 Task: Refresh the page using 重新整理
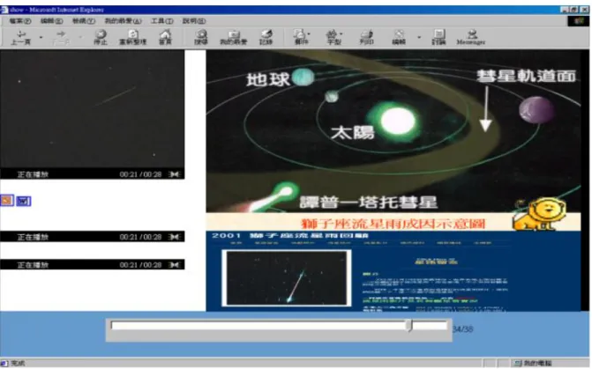(x=132, y=38)
